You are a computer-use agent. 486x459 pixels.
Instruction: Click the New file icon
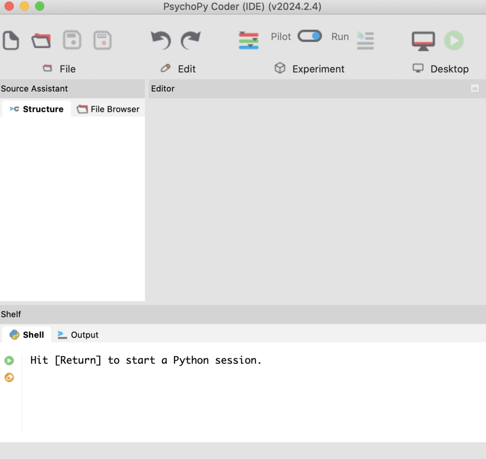click(11, 40)
